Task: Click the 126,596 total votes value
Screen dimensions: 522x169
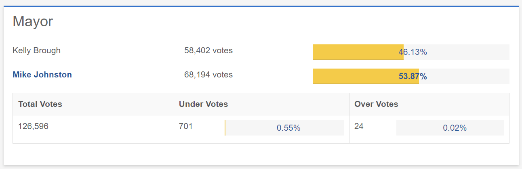Action: click(33, 126)
